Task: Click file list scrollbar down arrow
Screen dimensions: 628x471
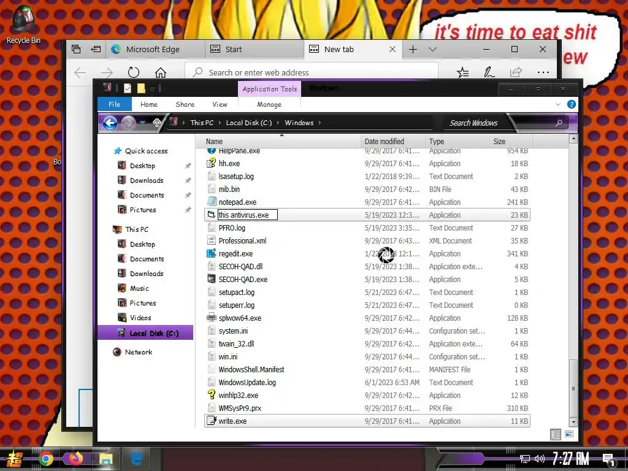Action: 573,422
